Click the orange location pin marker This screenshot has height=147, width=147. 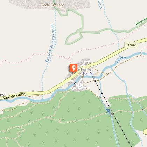[73, 69]
